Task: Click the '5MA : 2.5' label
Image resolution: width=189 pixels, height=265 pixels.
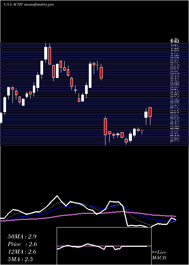Action: [20, 259]
